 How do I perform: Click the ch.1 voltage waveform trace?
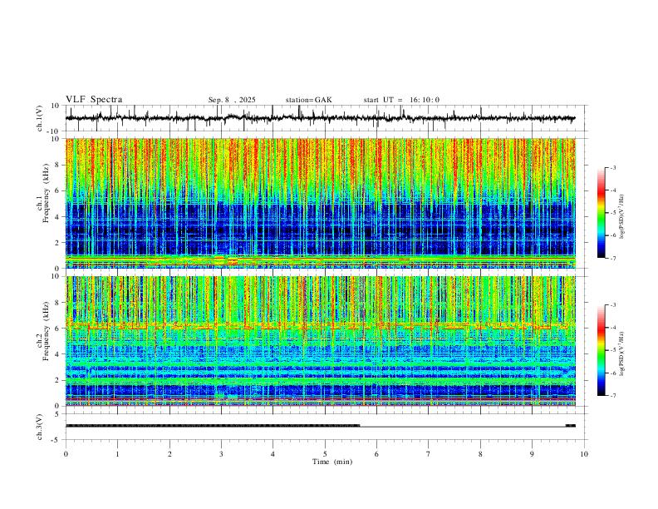320,118
